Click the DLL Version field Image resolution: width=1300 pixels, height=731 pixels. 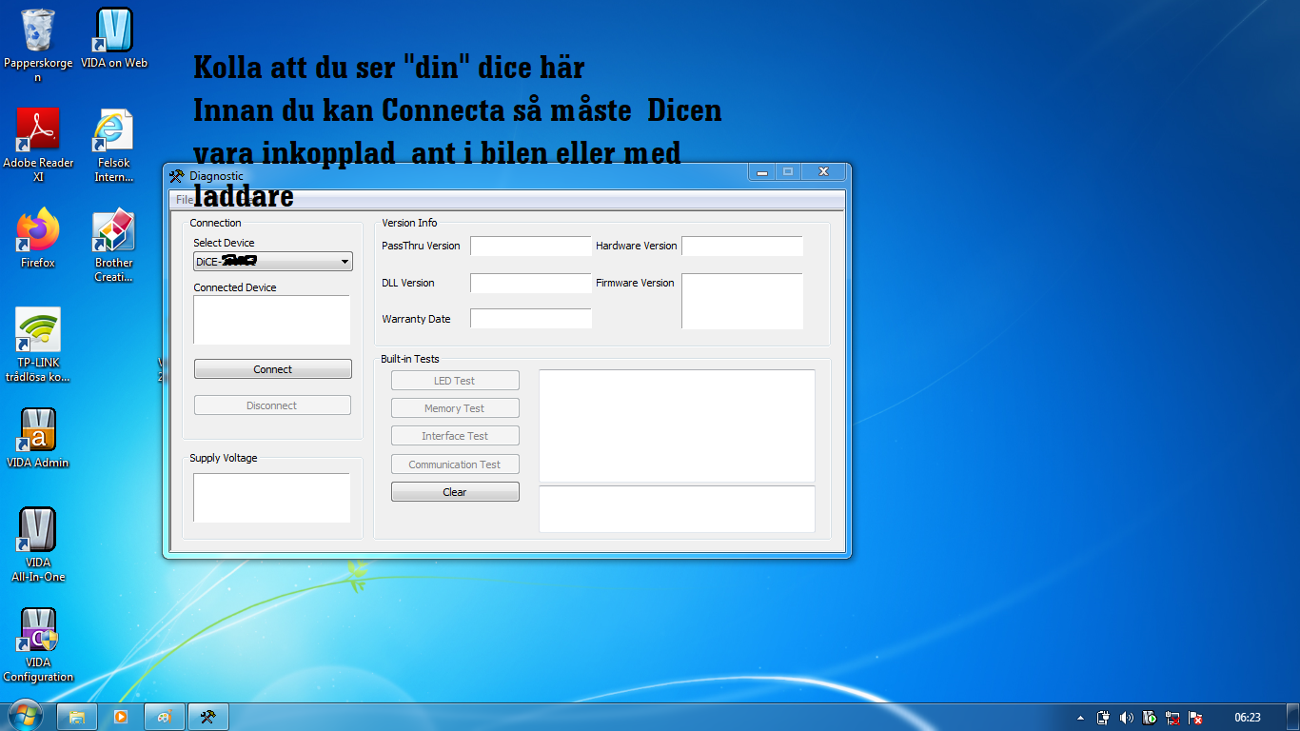tap(531, 284)
